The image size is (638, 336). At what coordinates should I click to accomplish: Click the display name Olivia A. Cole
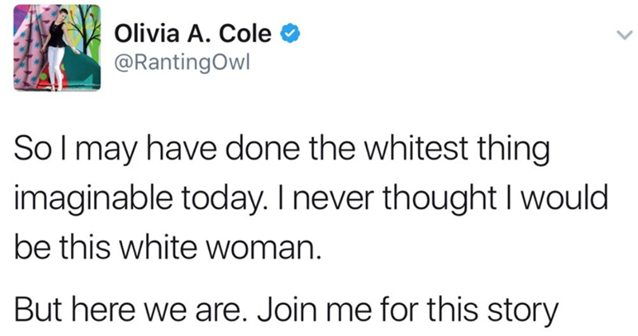click(199, 34)
